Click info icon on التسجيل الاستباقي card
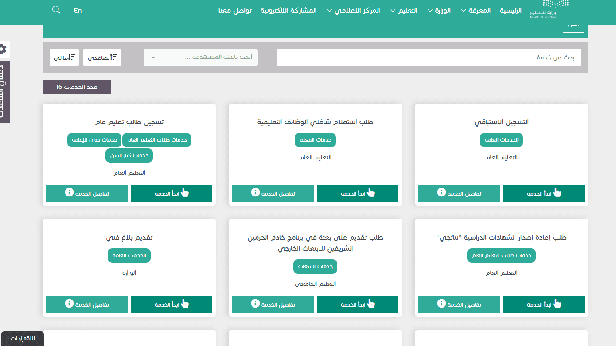Screen dimensions: 616x346 tap(441, 192)
